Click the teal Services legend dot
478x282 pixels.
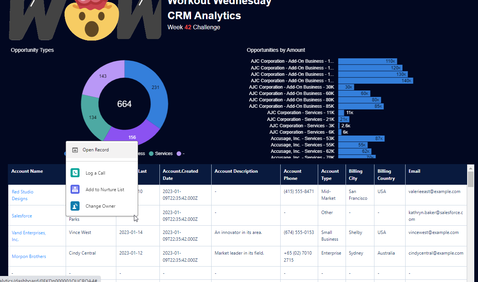(x=151, y=154)
